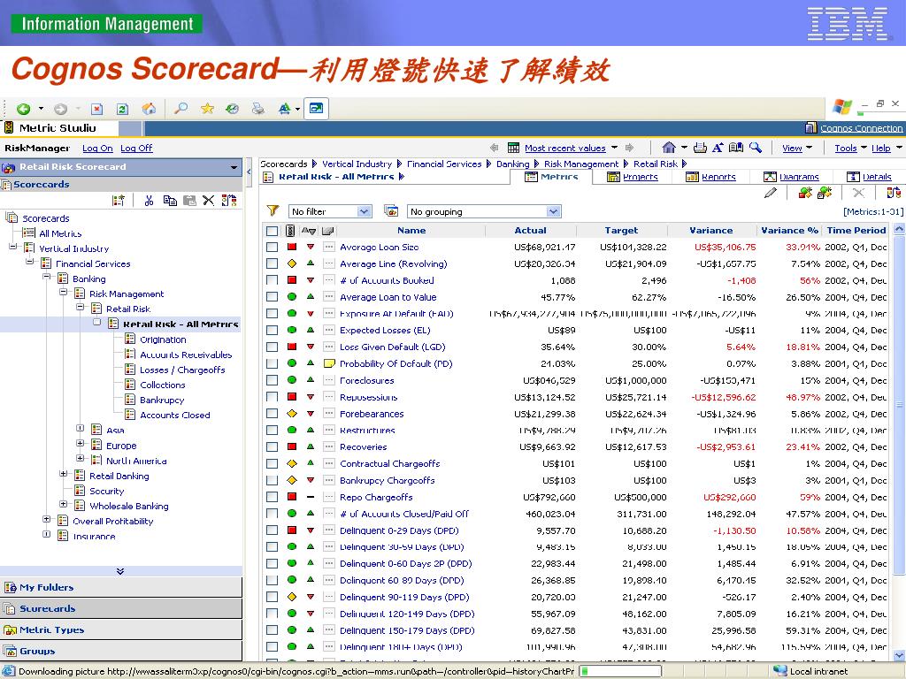Screen dimensions: 906x679
Task: Click the Copy icon in Scorecards toolbar
Action: point(170,201)
